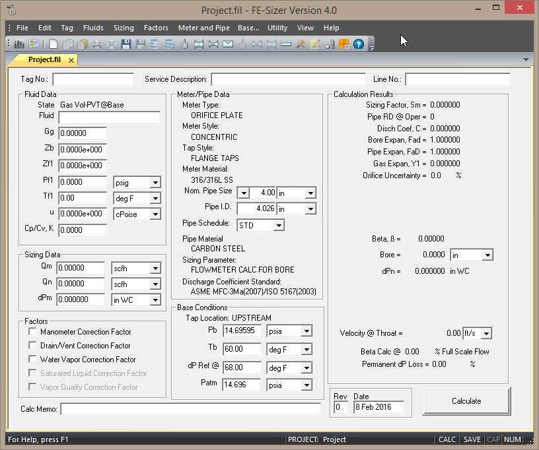
Task: Click the gauge and thermometer icon
Action: click(330, 44)
